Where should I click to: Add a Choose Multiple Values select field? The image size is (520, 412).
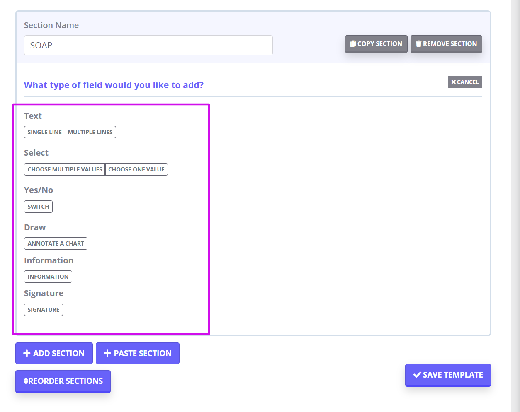[65, 169]
